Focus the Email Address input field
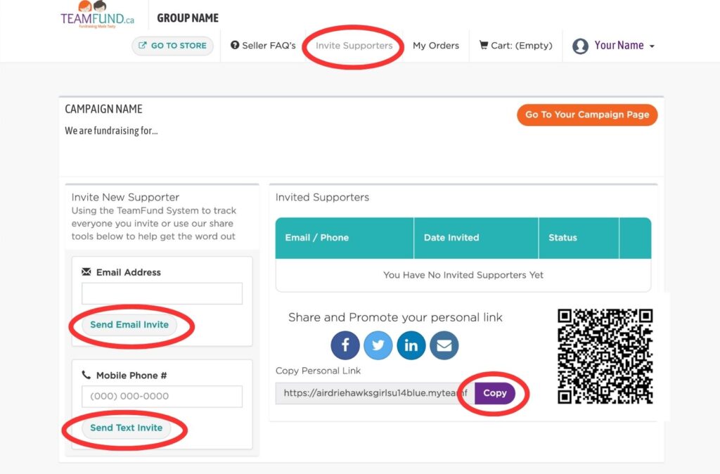 click(162, 293)
